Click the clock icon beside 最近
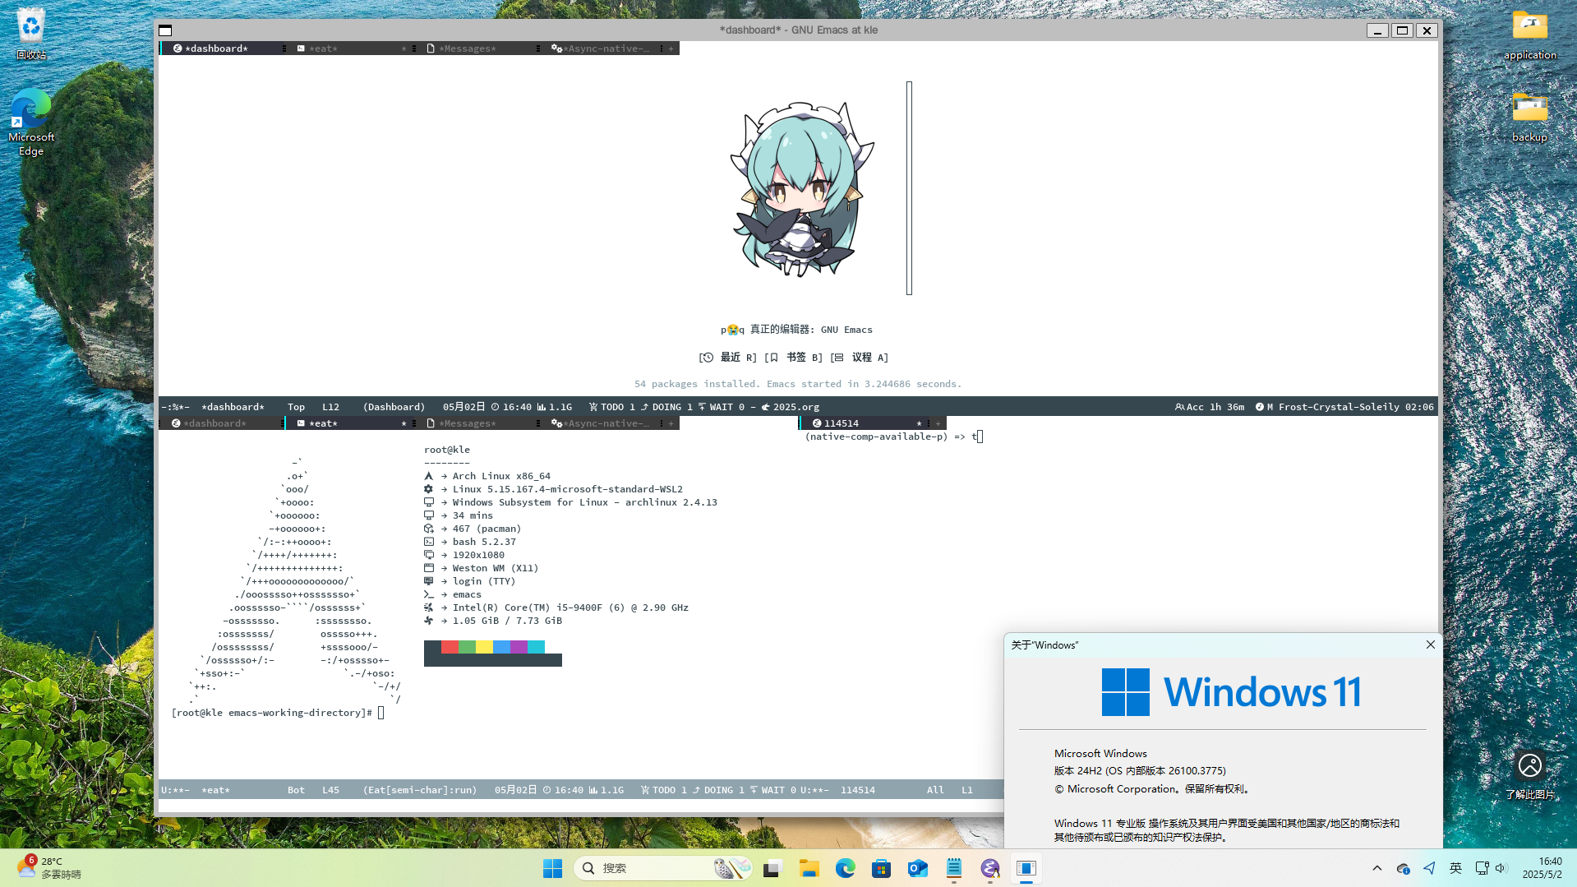The image size is (1577, 887). tap(707, 358)
